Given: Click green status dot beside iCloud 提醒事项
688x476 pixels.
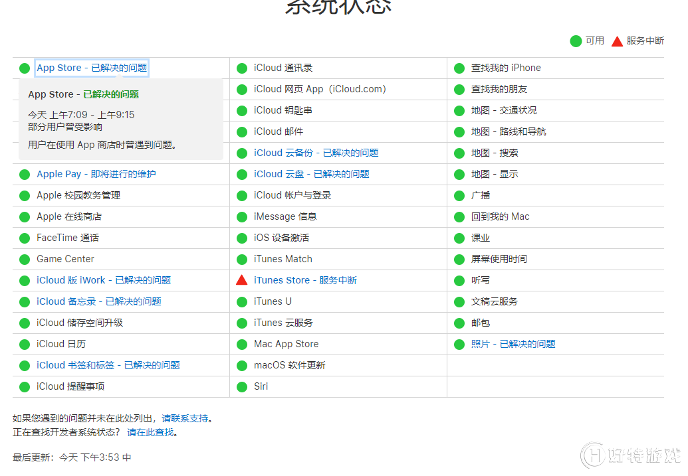Looking at the screenshot, I should coord(25,386).
